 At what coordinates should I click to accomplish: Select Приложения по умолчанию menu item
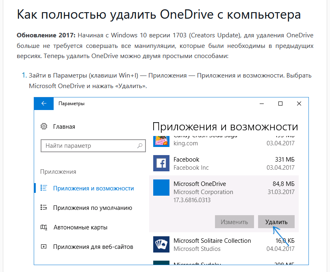point(92,208)
